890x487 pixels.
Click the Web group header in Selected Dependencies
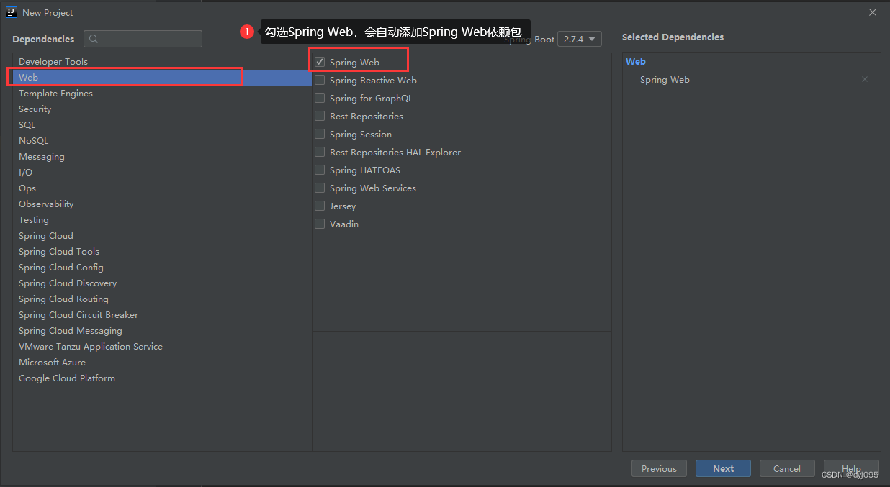(x=636, y=62)
